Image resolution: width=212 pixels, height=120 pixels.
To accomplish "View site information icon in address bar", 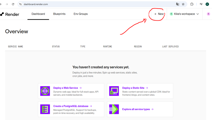I will pyautogui.click(x=20, y=4).
